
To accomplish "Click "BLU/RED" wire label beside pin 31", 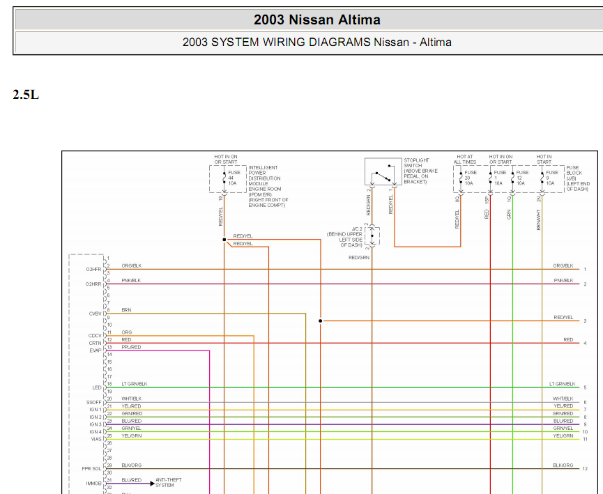I will click(x=132, y=480).
